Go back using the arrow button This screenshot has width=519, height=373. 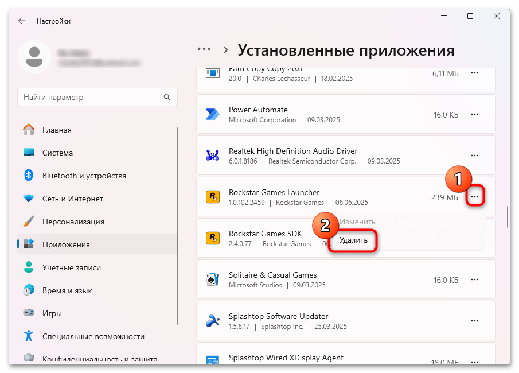(21, 21)
